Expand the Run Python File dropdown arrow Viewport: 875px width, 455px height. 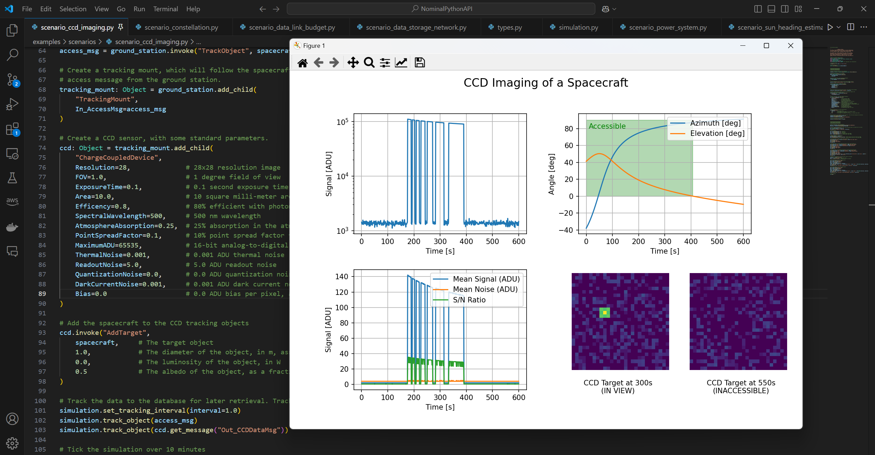click(839, 27)
